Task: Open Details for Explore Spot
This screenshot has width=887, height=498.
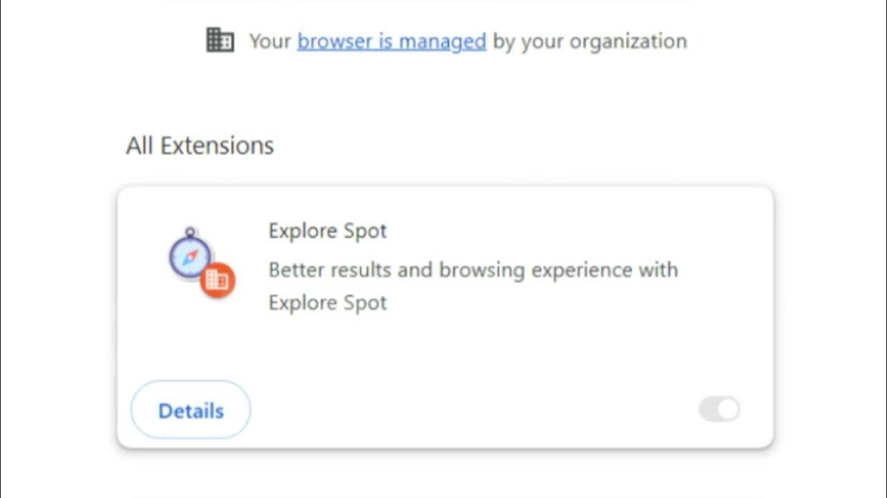Action: pos(191,411)
